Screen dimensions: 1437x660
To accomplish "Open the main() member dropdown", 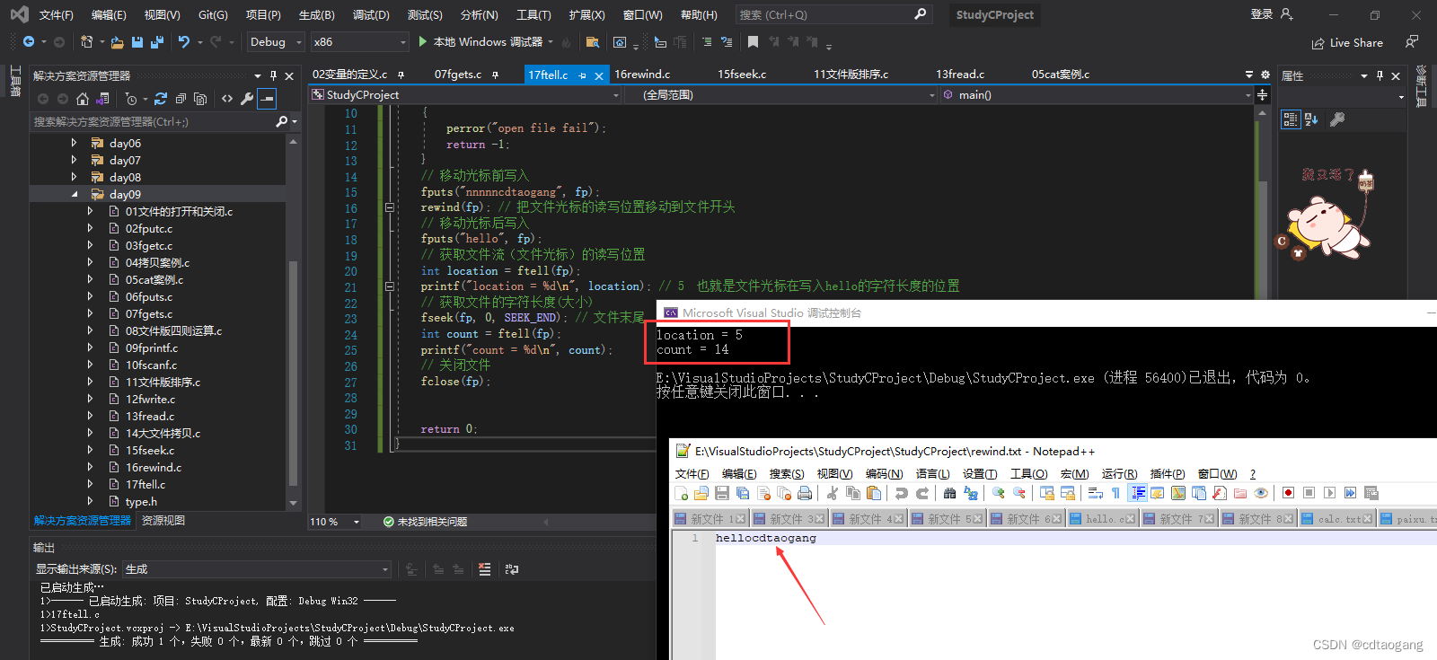I will [x=1097, y=95].
